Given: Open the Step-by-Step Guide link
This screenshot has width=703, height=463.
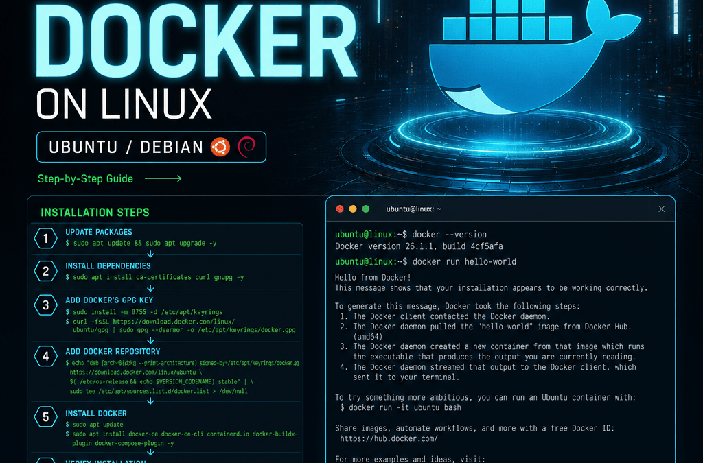Looking at the screenshot, I should click(85, 178).
